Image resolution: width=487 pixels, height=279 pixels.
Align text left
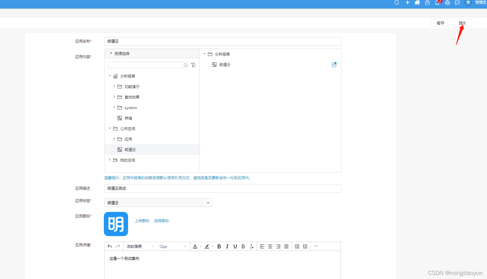pyautogui.click(x=262, y=246)
